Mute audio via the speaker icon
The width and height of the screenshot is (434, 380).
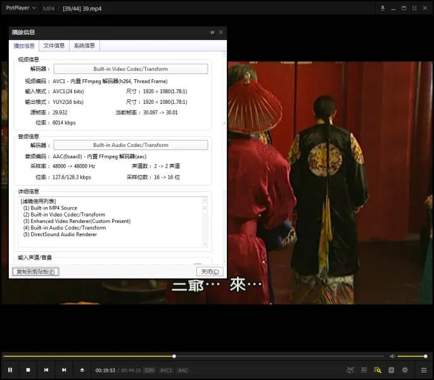click(392, 356)
